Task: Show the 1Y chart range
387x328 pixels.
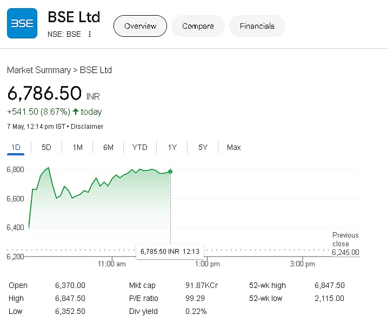Action: point(172,147)
